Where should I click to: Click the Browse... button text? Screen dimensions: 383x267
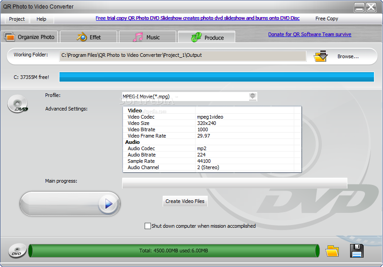click(348, 56)
